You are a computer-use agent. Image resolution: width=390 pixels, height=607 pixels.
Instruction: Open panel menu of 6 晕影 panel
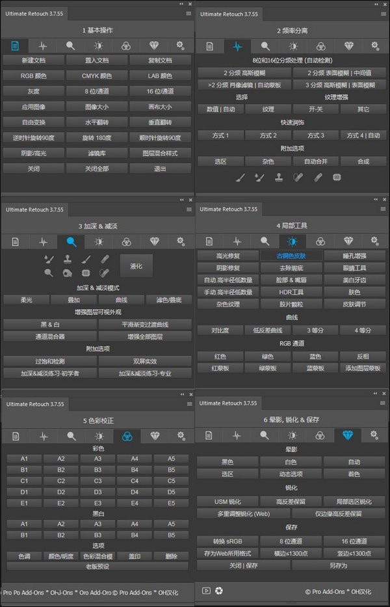[383, 403]
